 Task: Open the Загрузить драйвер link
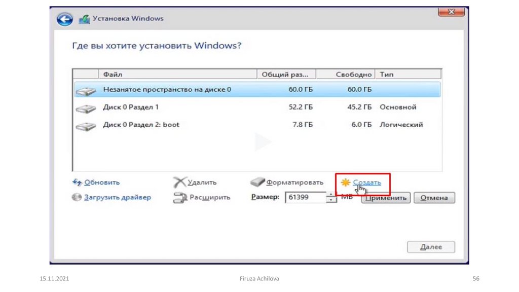tap(118, 197)
